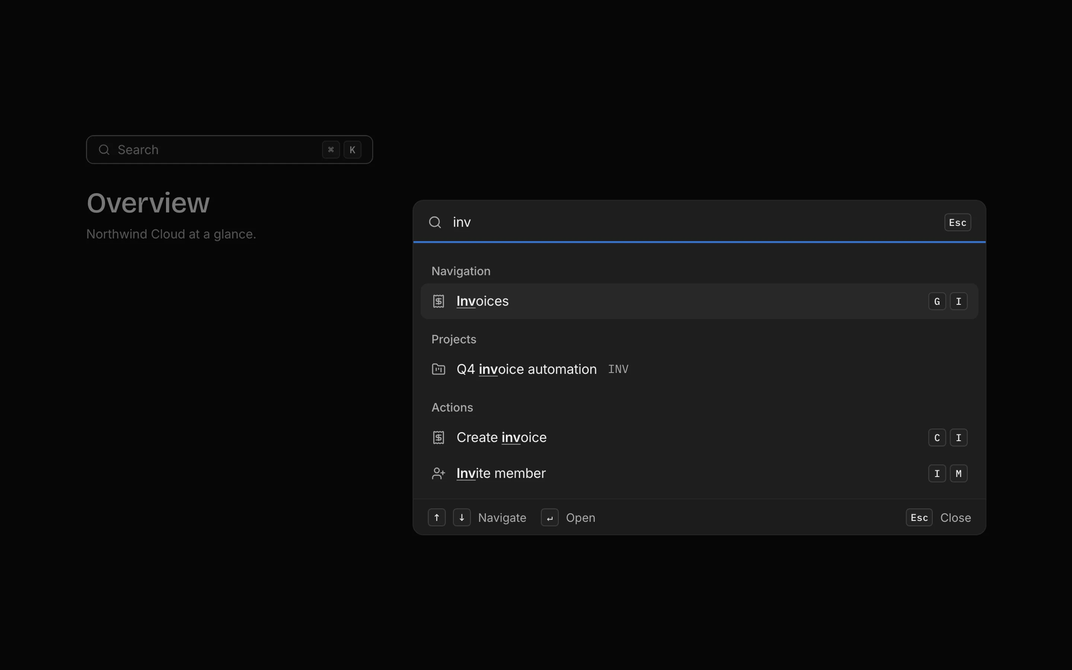Open the Q4 invoice automation project result
Viewport: 1072px width, 670px height.
(x=699, y=369)
